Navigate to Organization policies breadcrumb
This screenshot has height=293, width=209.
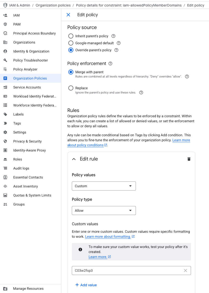(x=53, y=5)
